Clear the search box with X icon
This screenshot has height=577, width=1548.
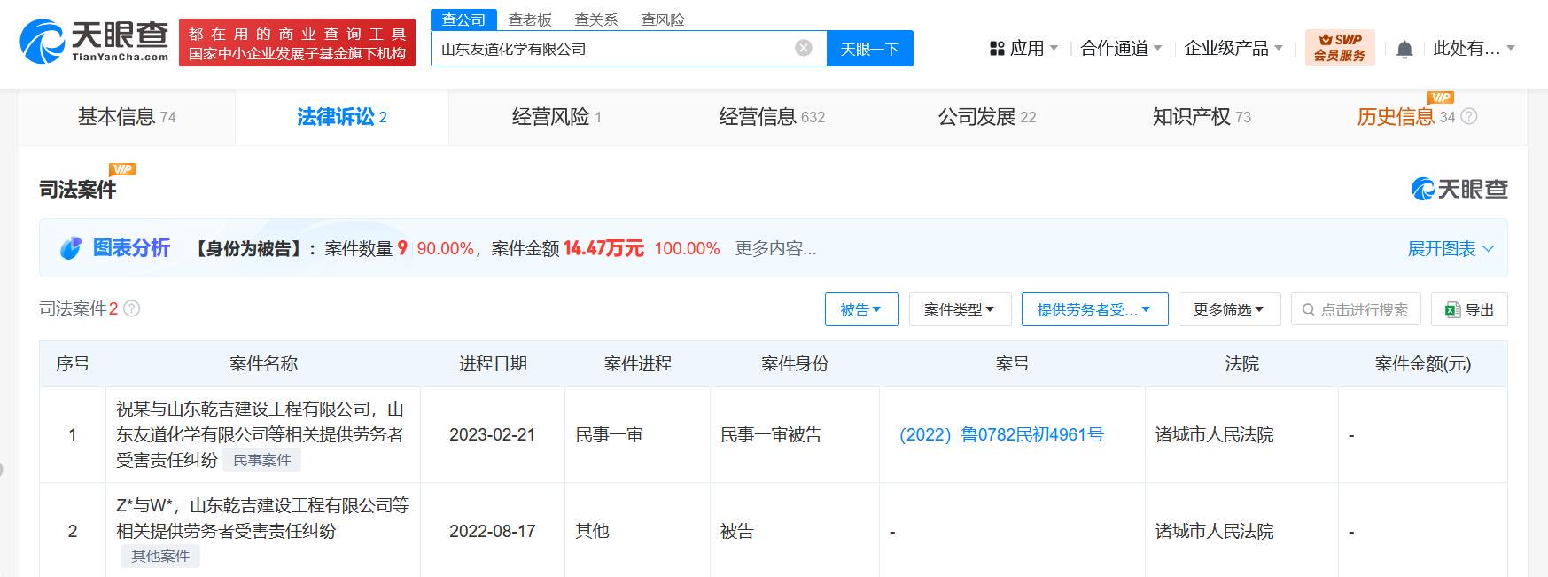click(804, 48)
